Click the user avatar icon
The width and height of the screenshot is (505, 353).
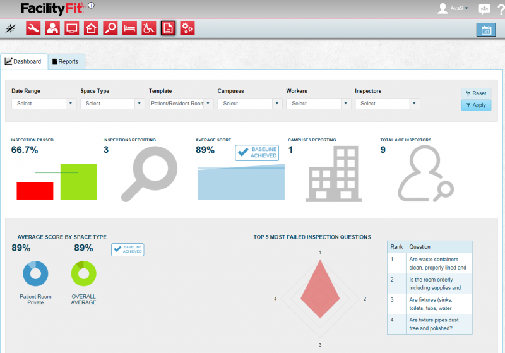(x=443, y=8)
